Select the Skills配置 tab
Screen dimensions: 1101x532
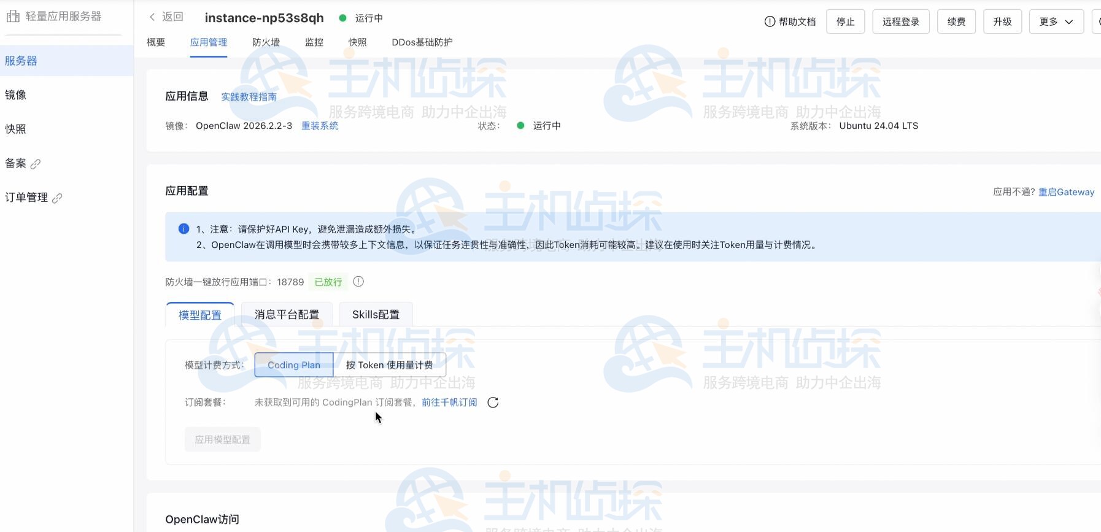coord(376,315)
